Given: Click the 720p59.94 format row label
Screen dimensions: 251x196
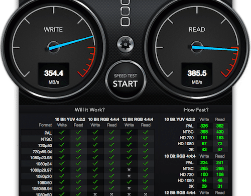Looking at the screenshot, I should tap(42, 152).
